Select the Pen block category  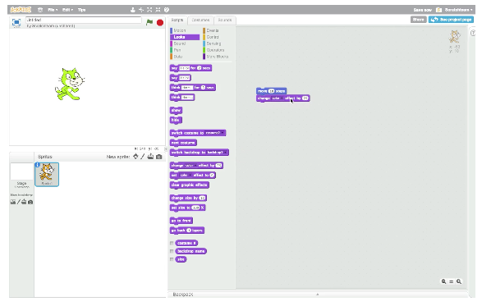(x=185, y=50)
